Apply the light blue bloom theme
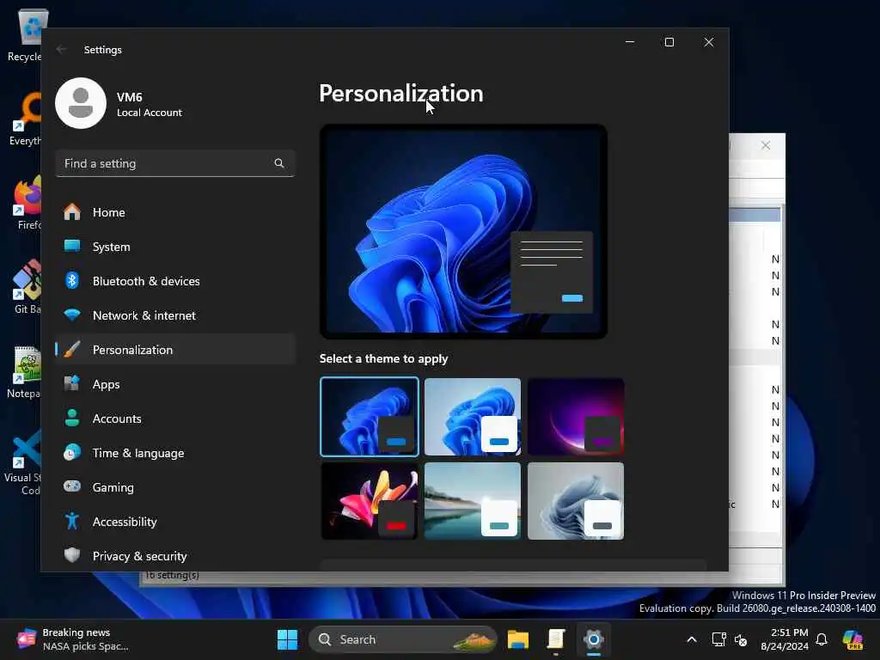Image resolution: width=880 pixels, height=660 pixels. click(x=473, y=417)
